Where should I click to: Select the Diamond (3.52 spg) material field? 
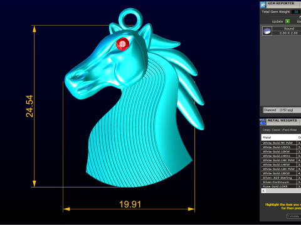point(282,110)
